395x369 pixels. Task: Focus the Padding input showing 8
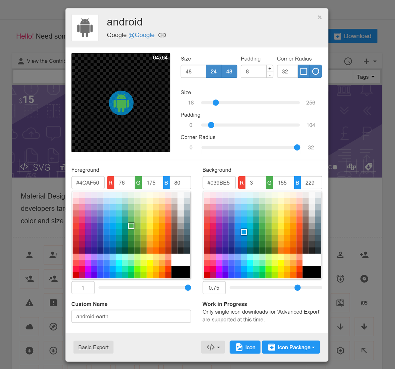click(x=253, y=71)
